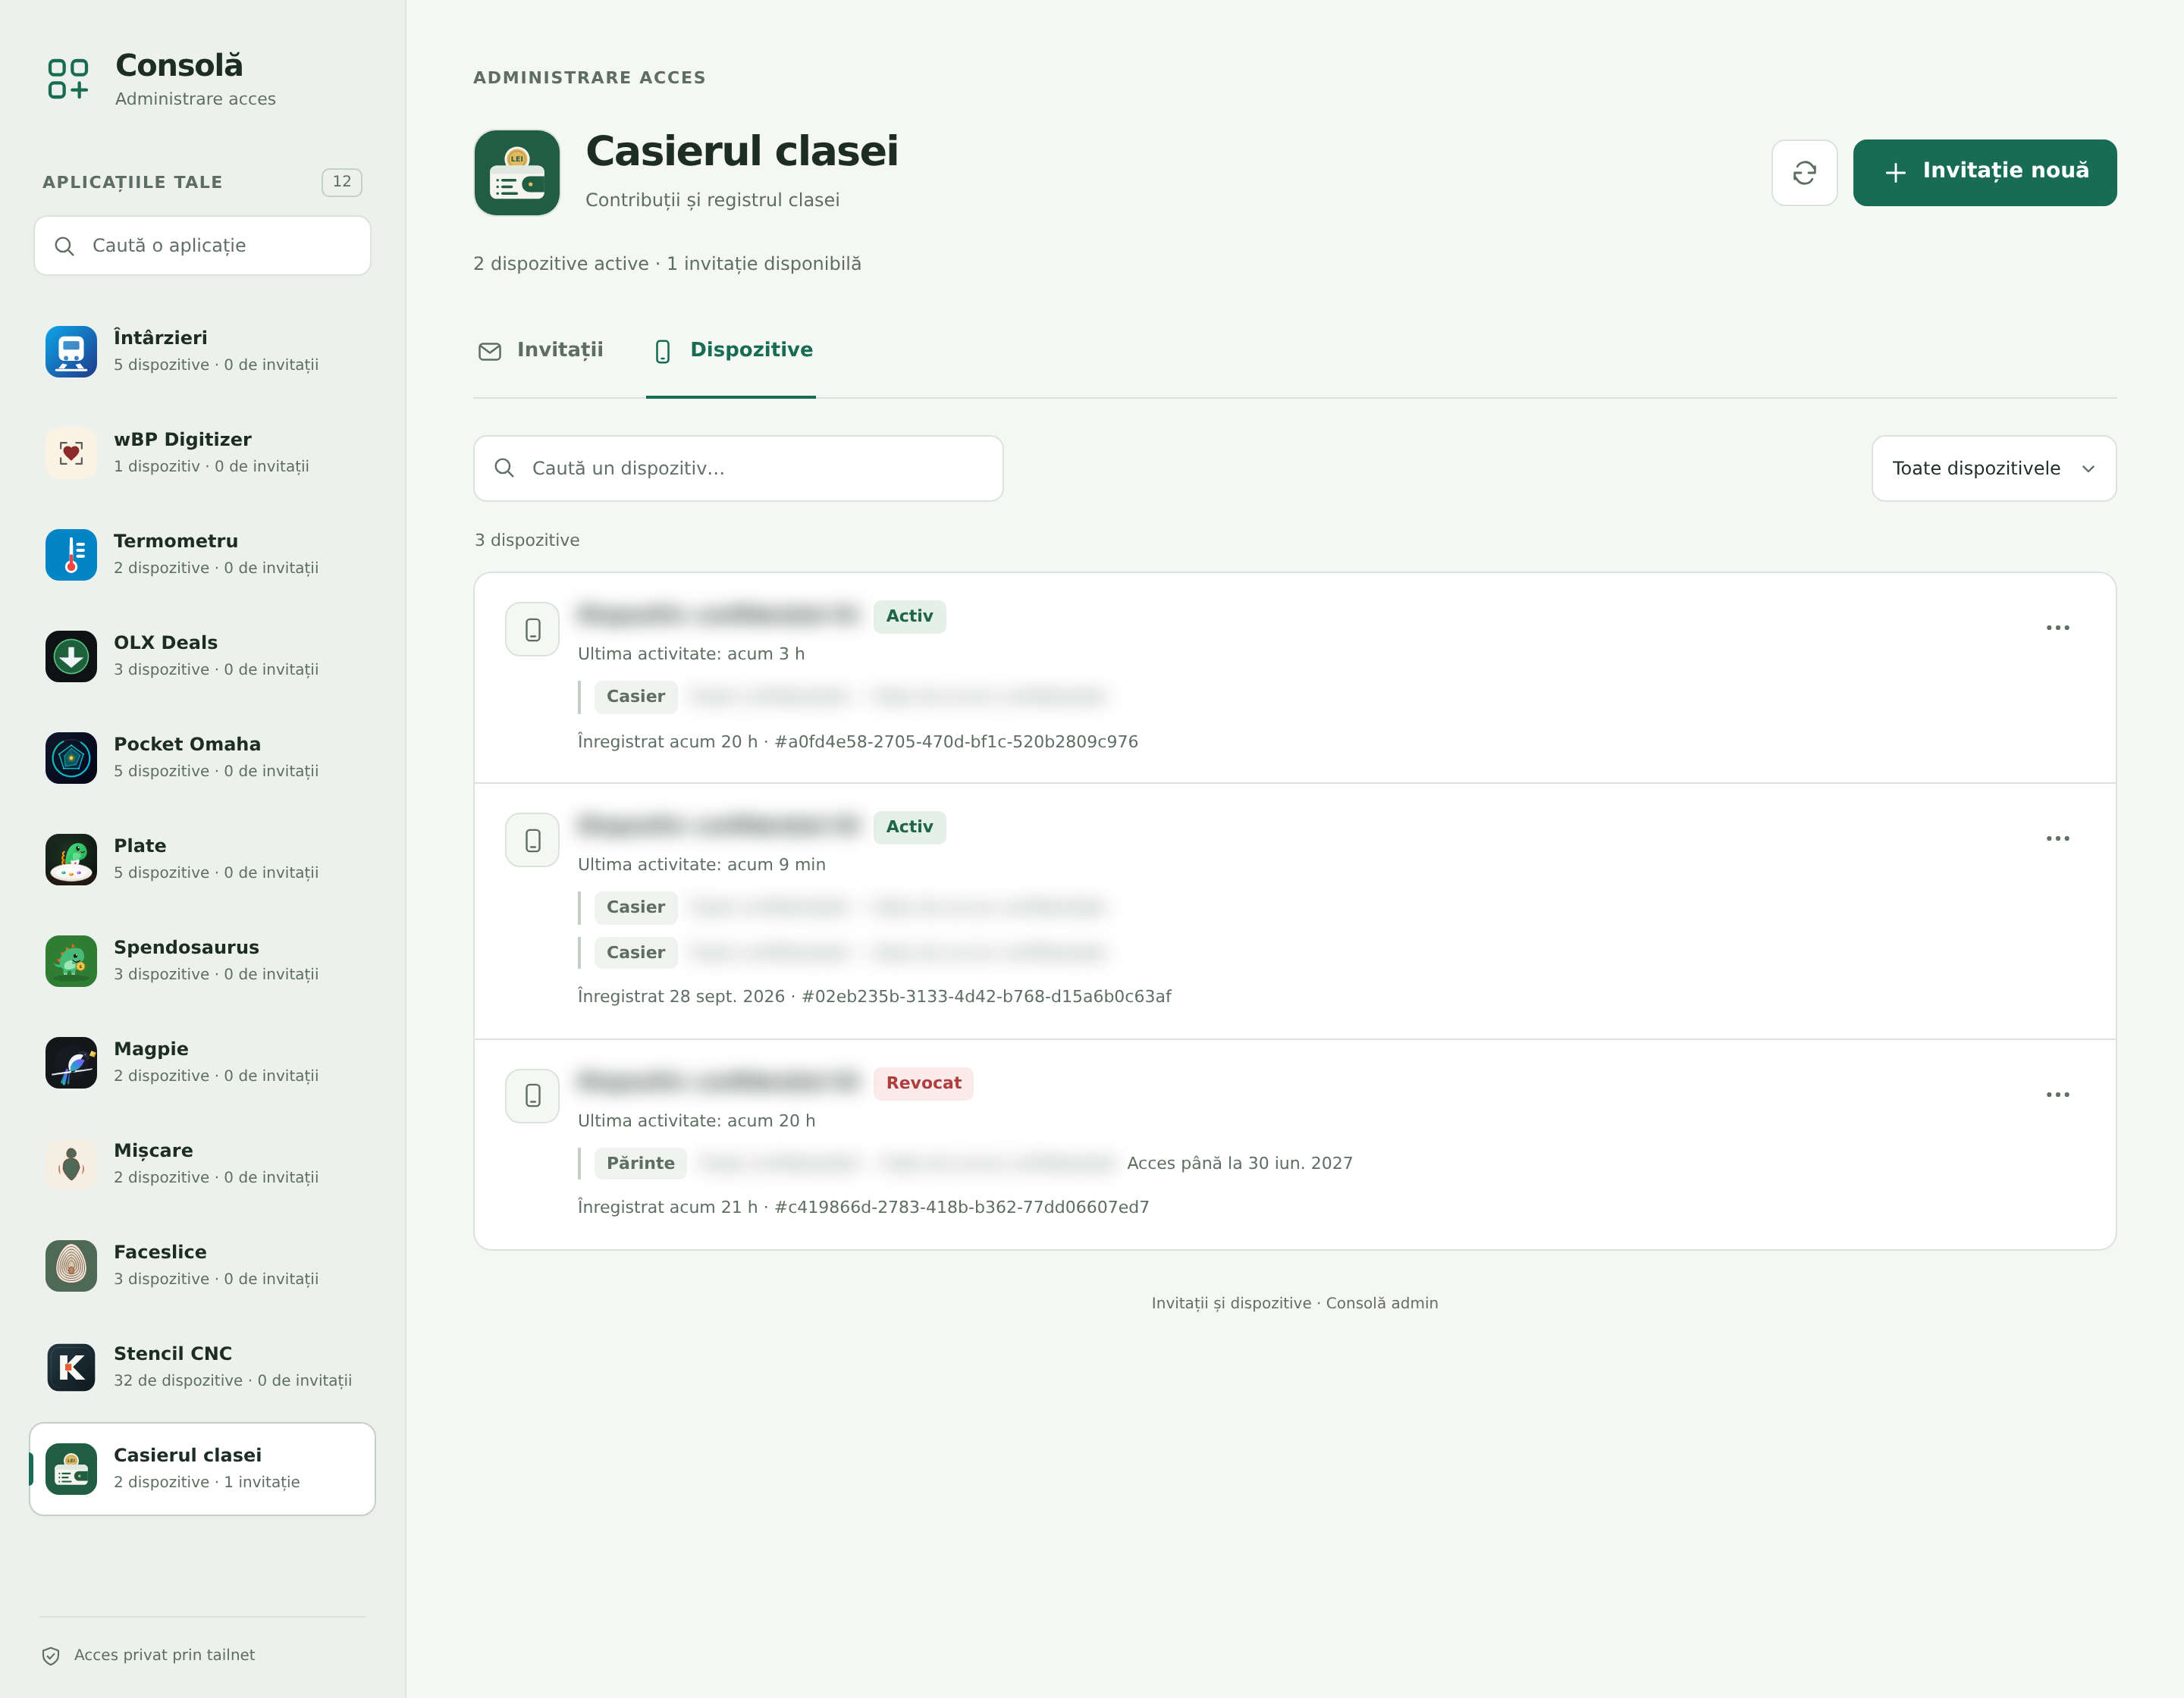Select the Dispozitive tab

coord(732,351)
